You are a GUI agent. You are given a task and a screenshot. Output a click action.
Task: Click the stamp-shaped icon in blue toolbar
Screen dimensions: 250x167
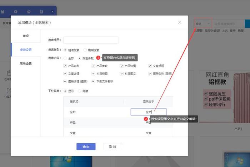click(x=41, y=12)
